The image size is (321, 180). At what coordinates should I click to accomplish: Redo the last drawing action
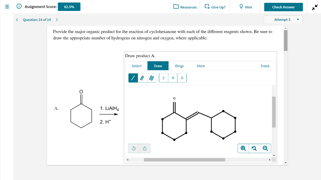[145, 148]
